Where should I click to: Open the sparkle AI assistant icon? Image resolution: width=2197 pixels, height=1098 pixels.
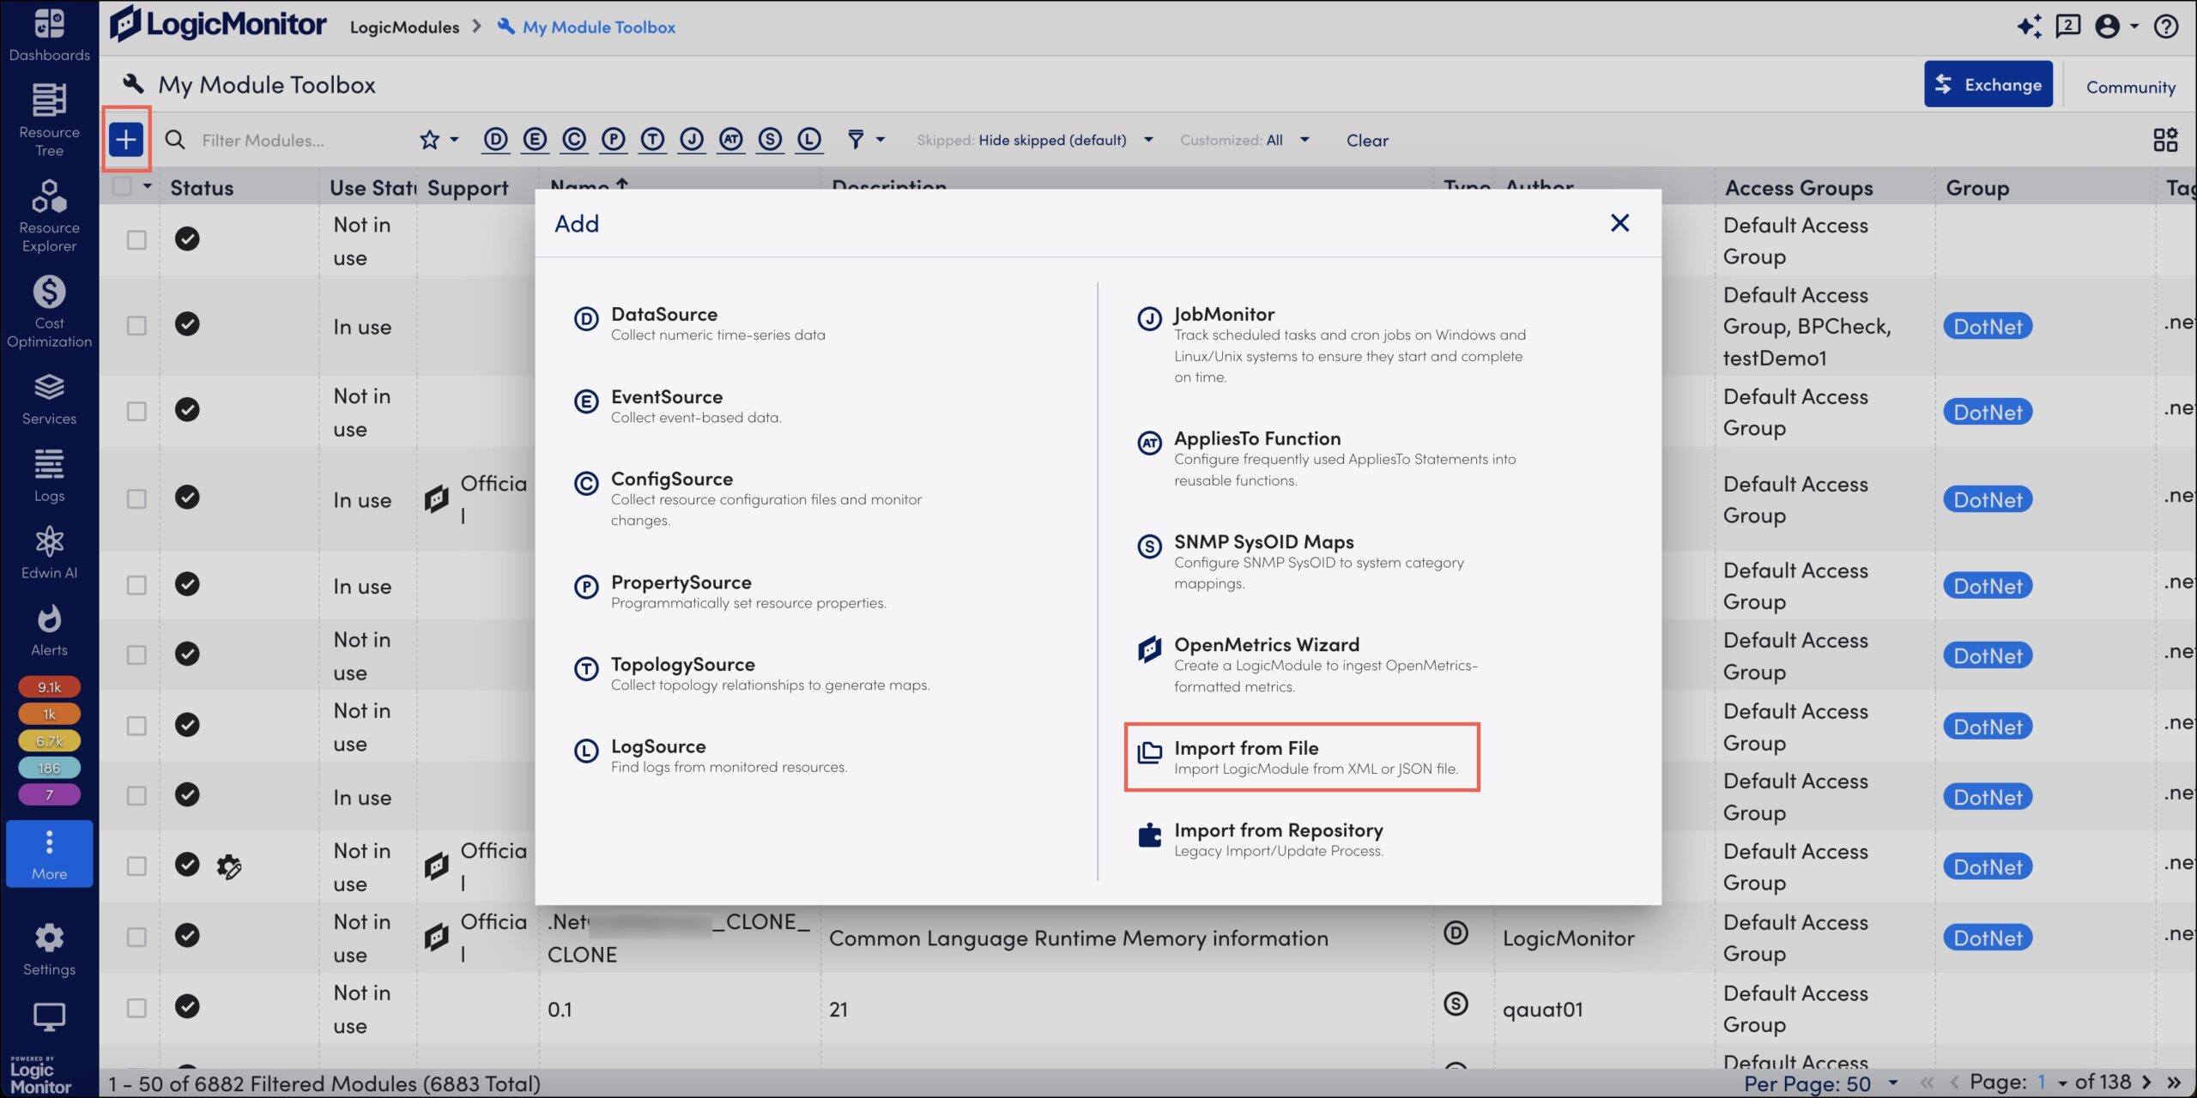point(2029,27)
